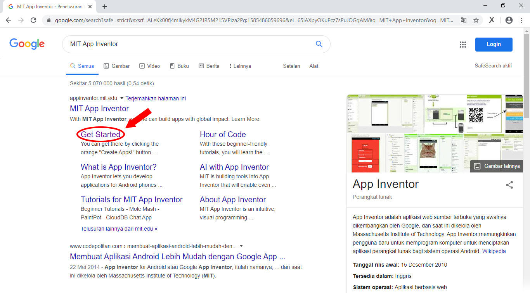530x293 pixels.
Task: Click Terjemahkan halaman ini link
Action: point(156,98)
